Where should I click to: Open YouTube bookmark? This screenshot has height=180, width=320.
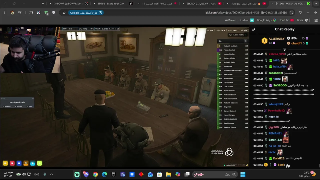click(286, 20)
